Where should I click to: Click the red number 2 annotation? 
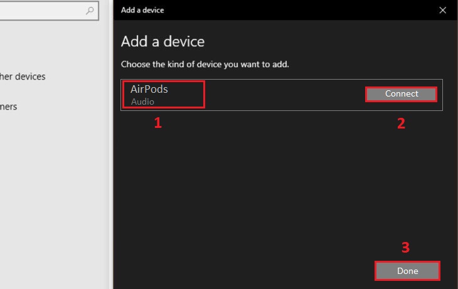click(x=401, y=123)
